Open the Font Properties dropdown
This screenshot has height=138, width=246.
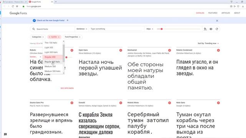point(73,37)
